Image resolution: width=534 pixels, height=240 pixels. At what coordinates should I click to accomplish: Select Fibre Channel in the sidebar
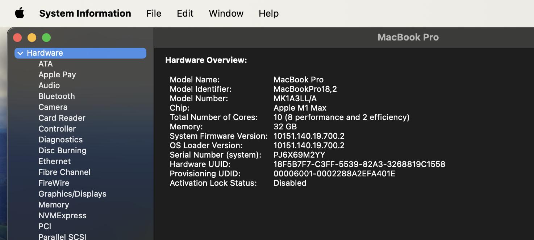click(x=64, y=172)
